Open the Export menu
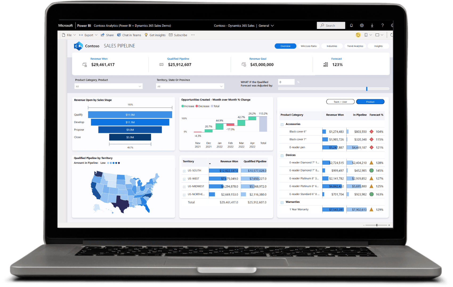The height and width of the screenshot is (287, 453). tap(88, 35)
